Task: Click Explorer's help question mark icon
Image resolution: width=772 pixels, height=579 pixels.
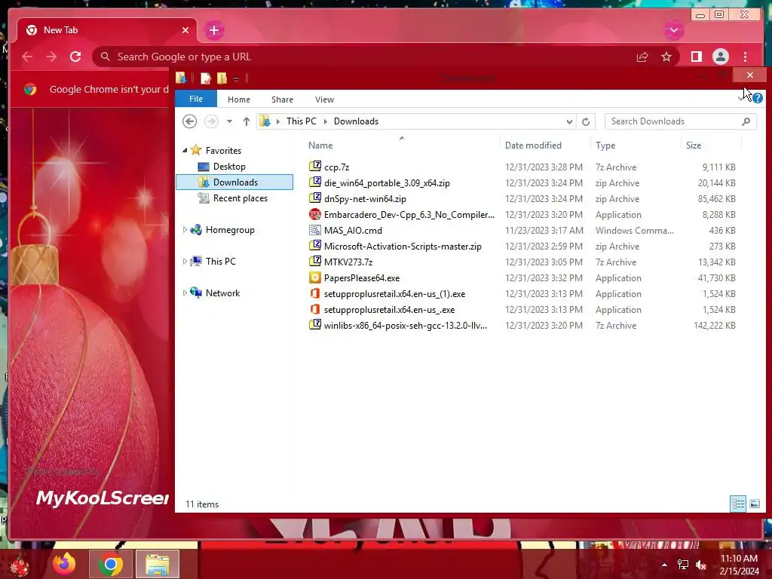Action: coord(758,98)
